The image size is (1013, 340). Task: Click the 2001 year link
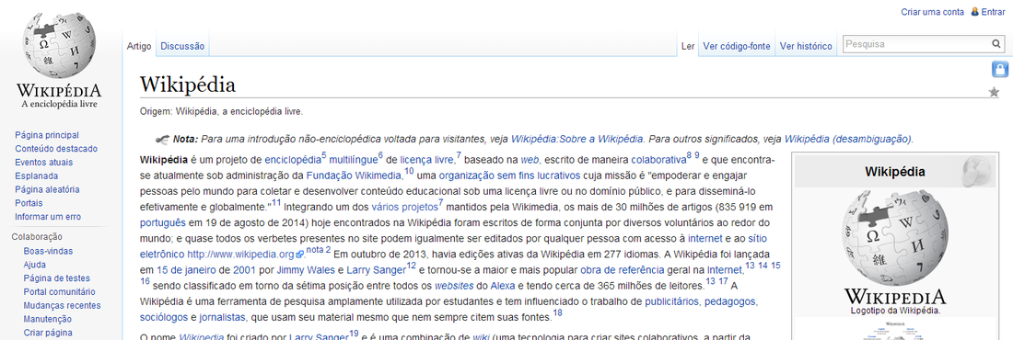click(x=243, y=269)
